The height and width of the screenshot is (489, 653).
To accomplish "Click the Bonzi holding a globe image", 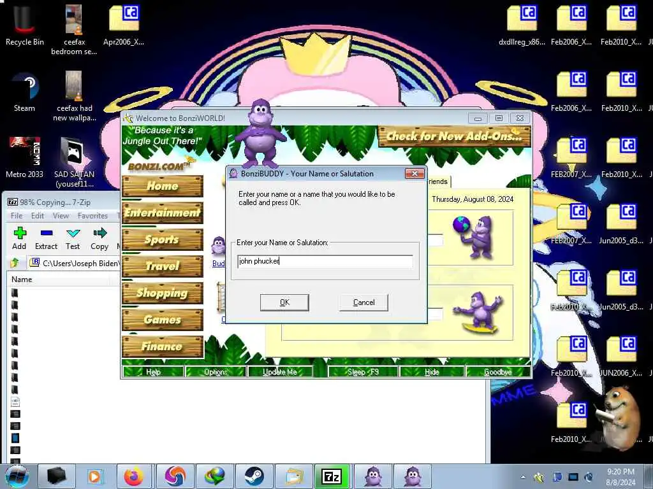I will click(x=474, y=237).
